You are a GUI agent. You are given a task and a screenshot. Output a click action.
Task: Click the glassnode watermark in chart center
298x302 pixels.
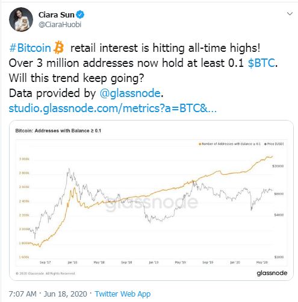pyautogui.click(x=152, y=203)
